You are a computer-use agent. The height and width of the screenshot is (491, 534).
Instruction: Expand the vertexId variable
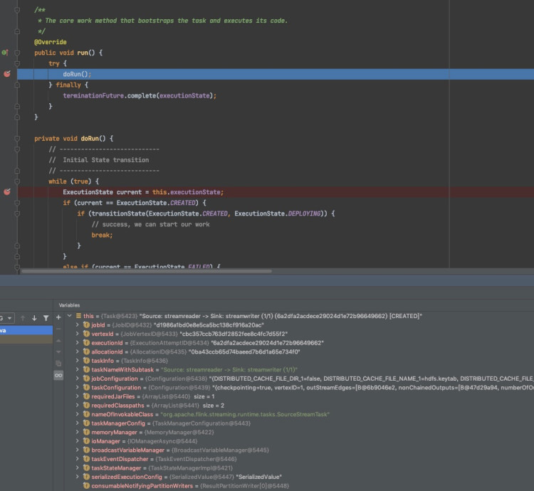(78, 334)
